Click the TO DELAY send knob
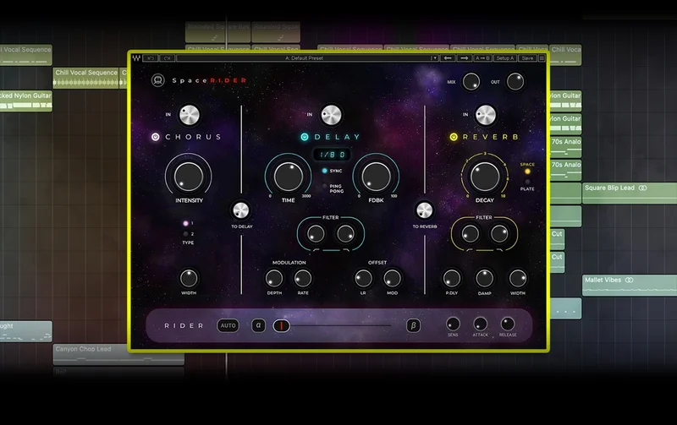The width and height of the screenshot is (677, 425). [x=241, y=210]
